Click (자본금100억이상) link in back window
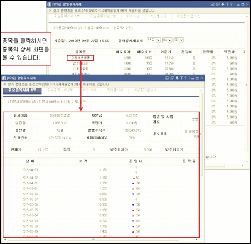The image size is (251, 244). 68,28
